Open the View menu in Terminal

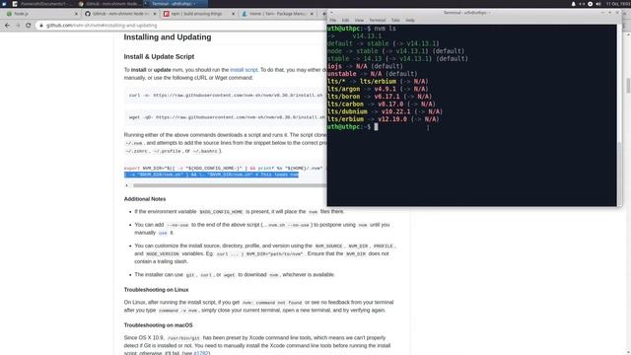pos(359,20)
